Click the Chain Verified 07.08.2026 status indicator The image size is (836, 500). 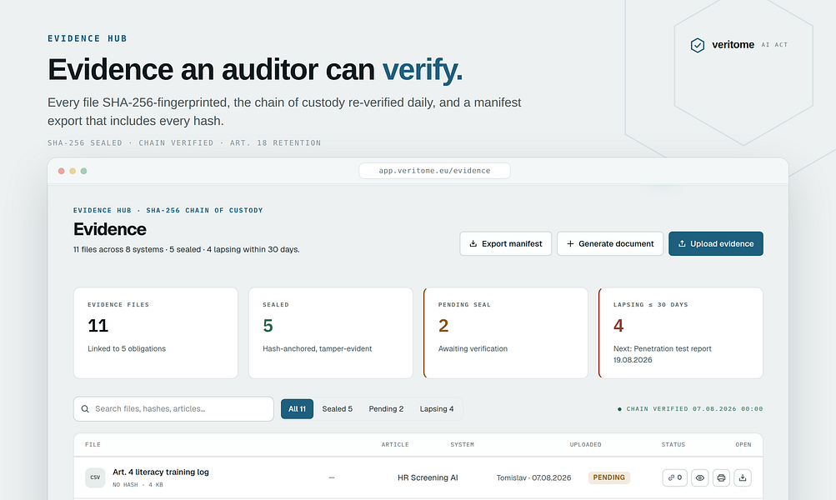point(690,409)
